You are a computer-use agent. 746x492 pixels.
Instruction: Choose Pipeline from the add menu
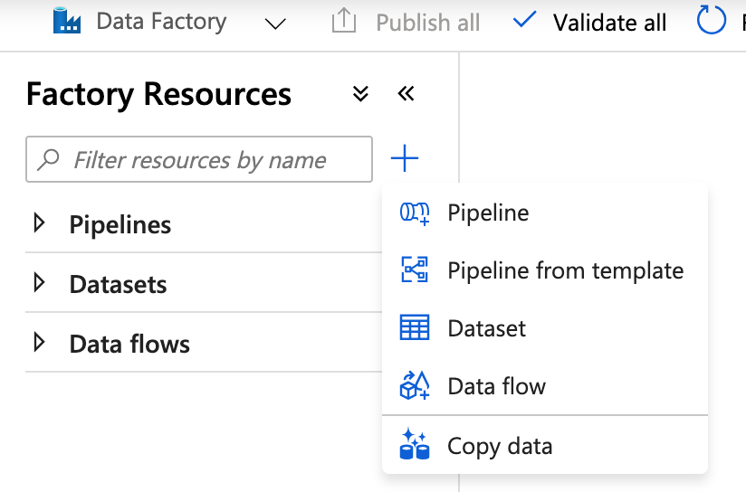545,213
